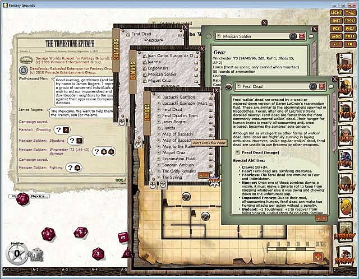Open Juan Carlos Burgos entry in Humans list
Screen dimensions: 359x279
(171, 56)
